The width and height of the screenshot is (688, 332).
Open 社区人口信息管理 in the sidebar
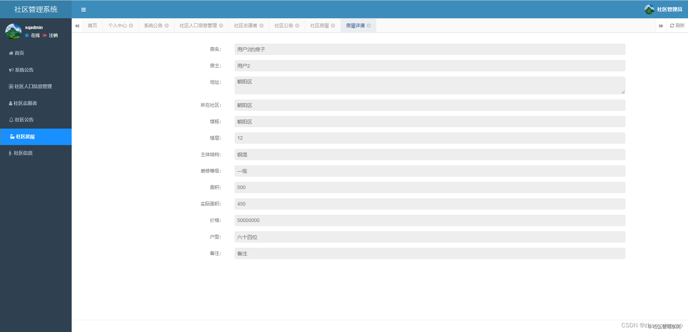coord(36,86)
